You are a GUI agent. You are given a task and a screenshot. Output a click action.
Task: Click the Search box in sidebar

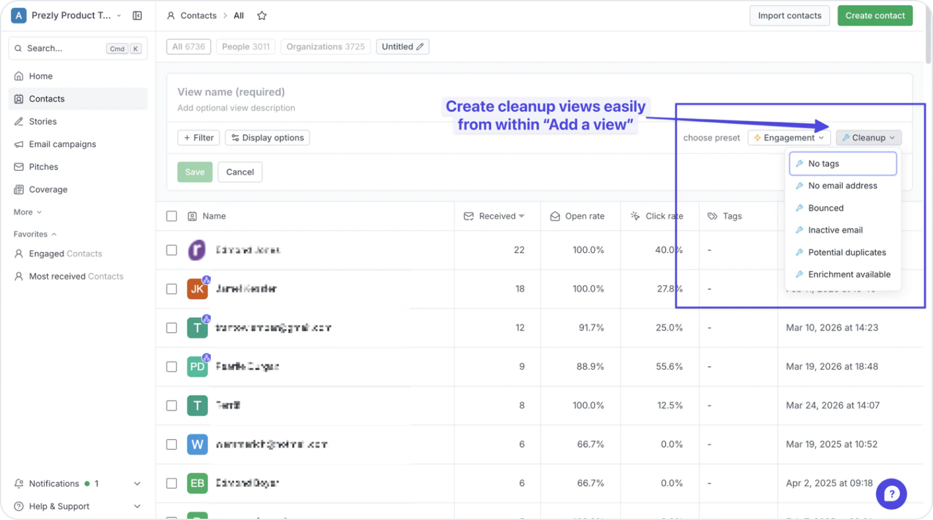[x=77, y=48]
